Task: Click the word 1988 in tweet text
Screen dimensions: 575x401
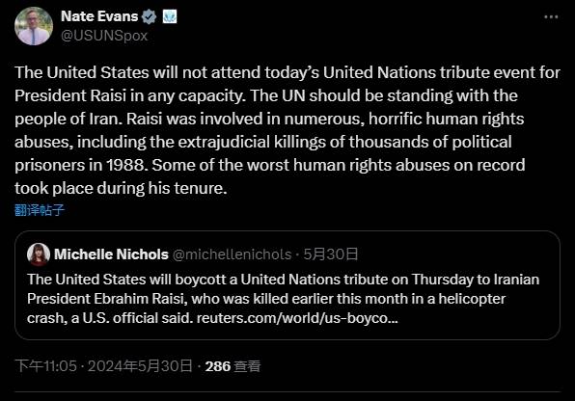Action: 126,165
